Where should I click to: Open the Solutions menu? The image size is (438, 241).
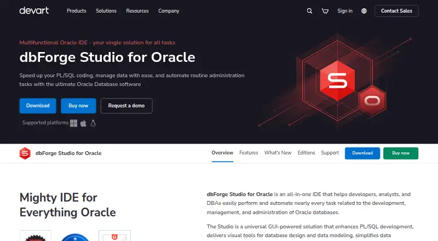coord(106,11)
